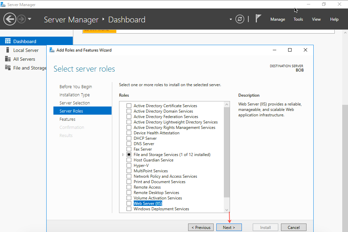Check Active Directory Certificate Services
This screenshot has width=348, height=232.
129,105
